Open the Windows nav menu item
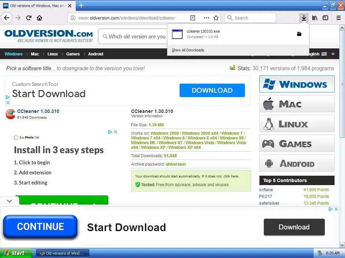 point(13,54)
